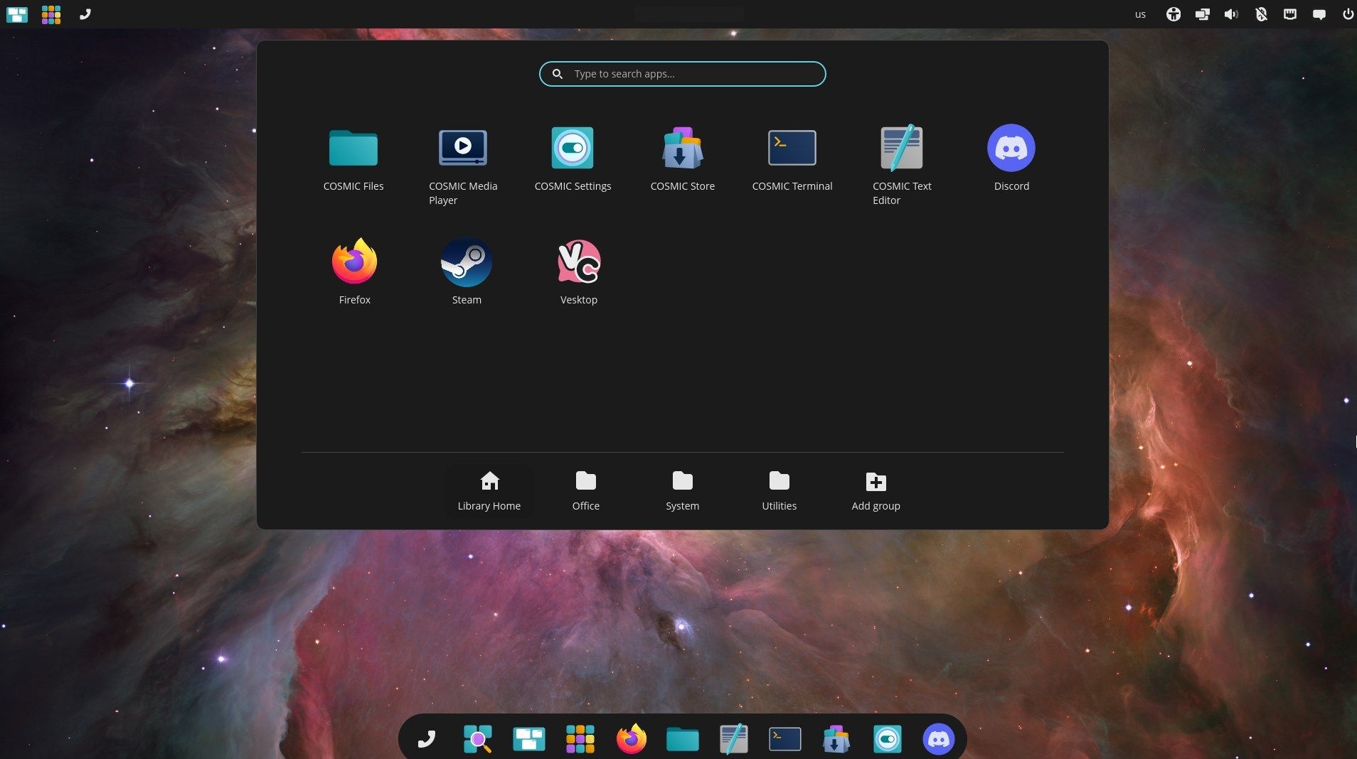Open COSMIC Files from the dock
Screen dimensions: 1357x759
coord(682,739)
